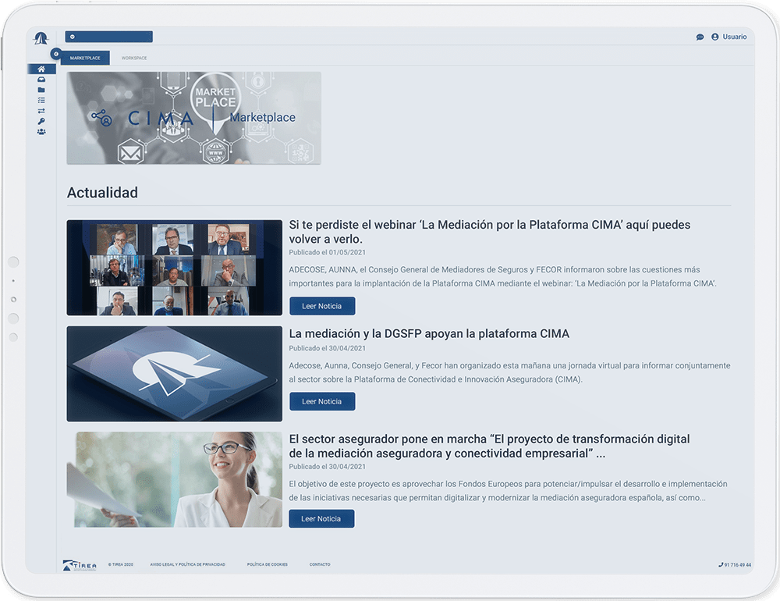
Task: Select the task list icon in sidebar
Action: pos(41,100)
